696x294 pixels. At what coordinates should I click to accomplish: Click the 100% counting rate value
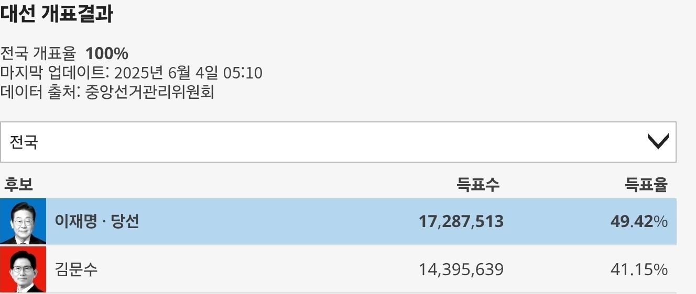tap(107, 53)
